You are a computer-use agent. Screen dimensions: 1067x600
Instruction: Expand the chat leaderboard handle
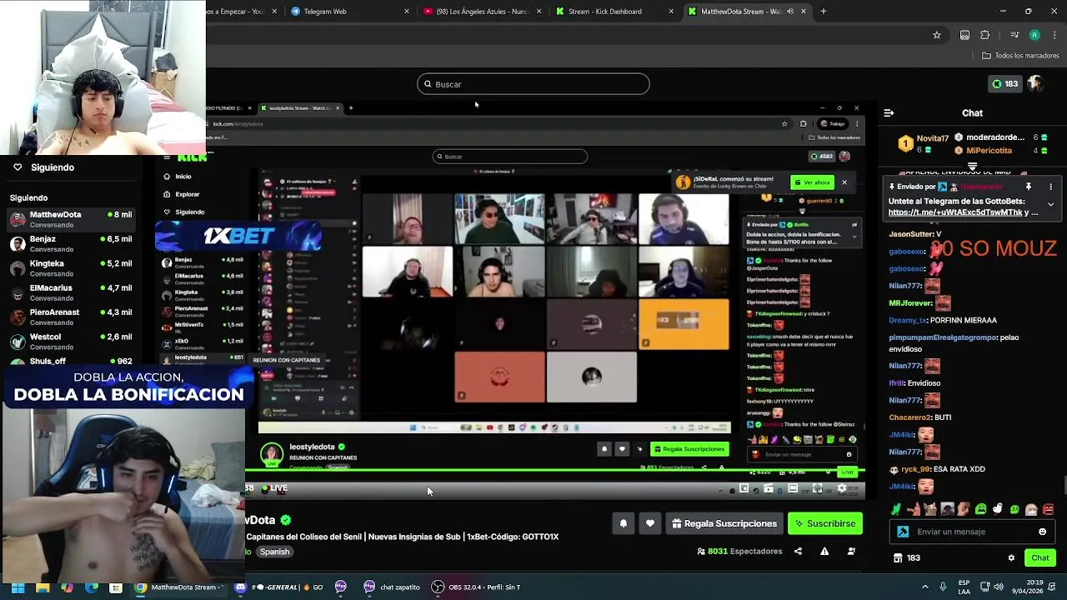coord(972,166)
